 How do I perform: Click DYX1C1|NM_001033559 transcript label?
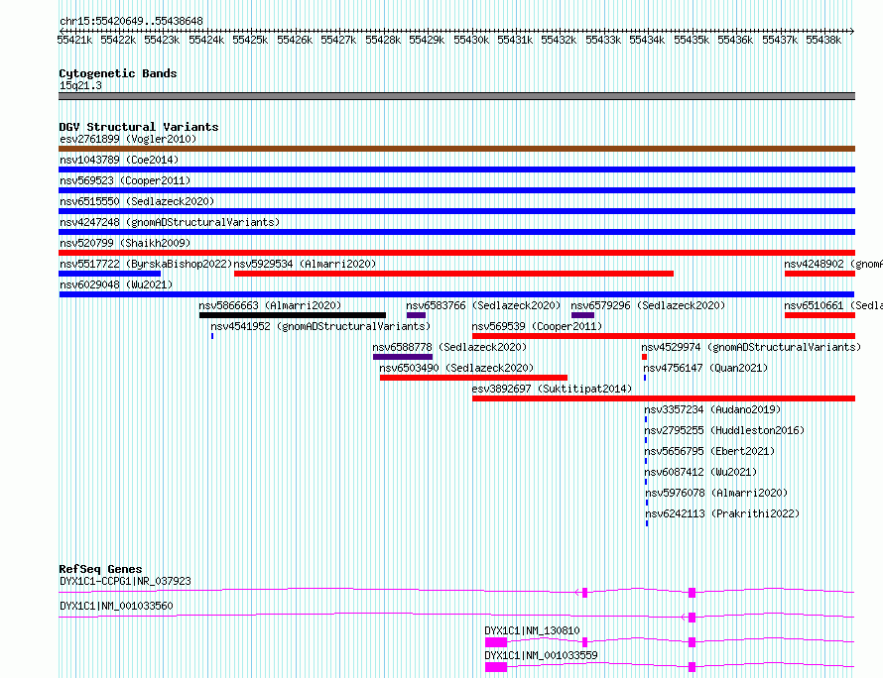pyautogui.click(x=541, y=655)
